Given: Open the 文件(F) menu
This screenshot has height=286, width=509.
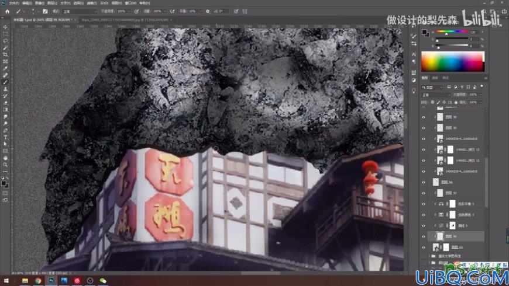Looking at the screenshot, I should (x=14, y=3).
